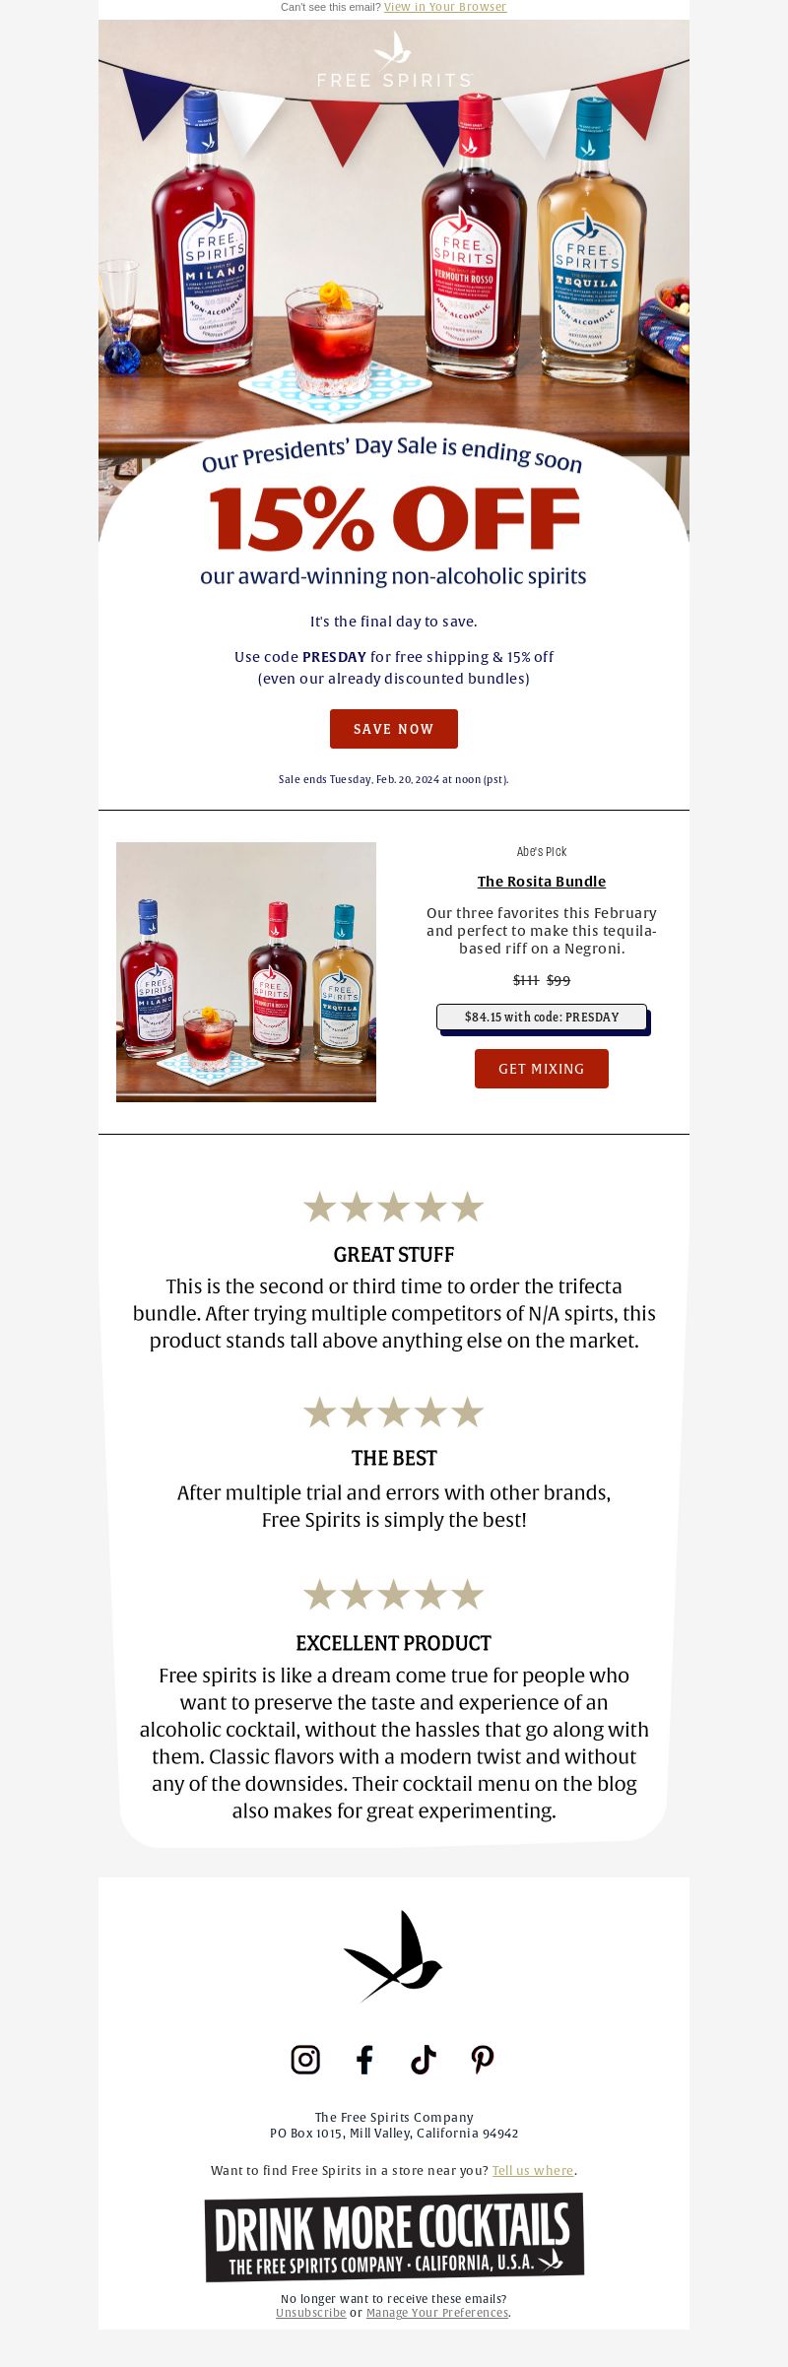Screen dimensions: 788x2367
Task: Click the Drink More Cocktails banner
Action: pos(394,2238)
